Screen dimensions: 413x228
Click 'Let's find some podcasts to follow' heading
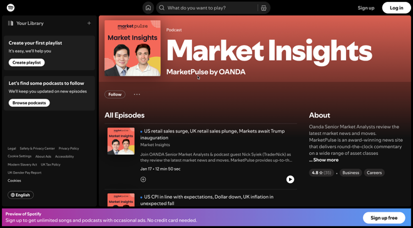coord(46,83)
